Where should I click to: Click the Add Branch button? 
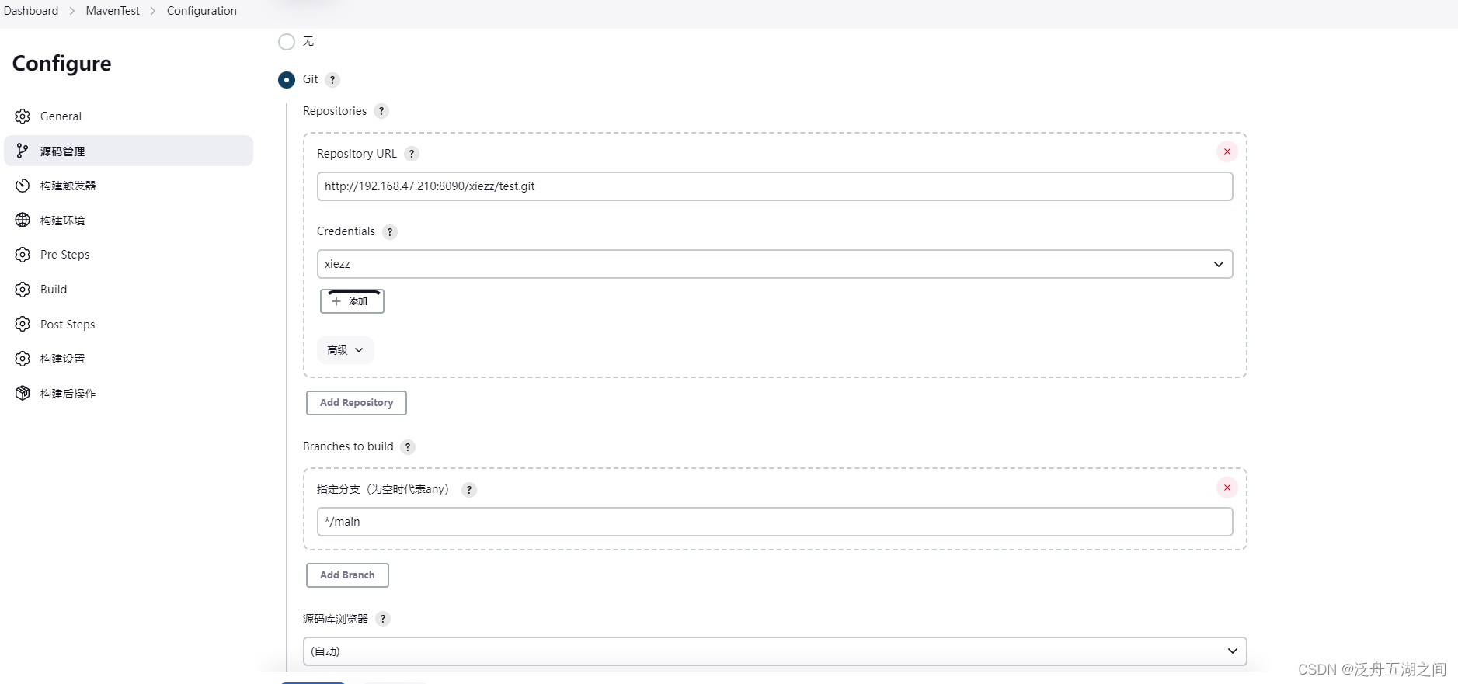point(347,575)
